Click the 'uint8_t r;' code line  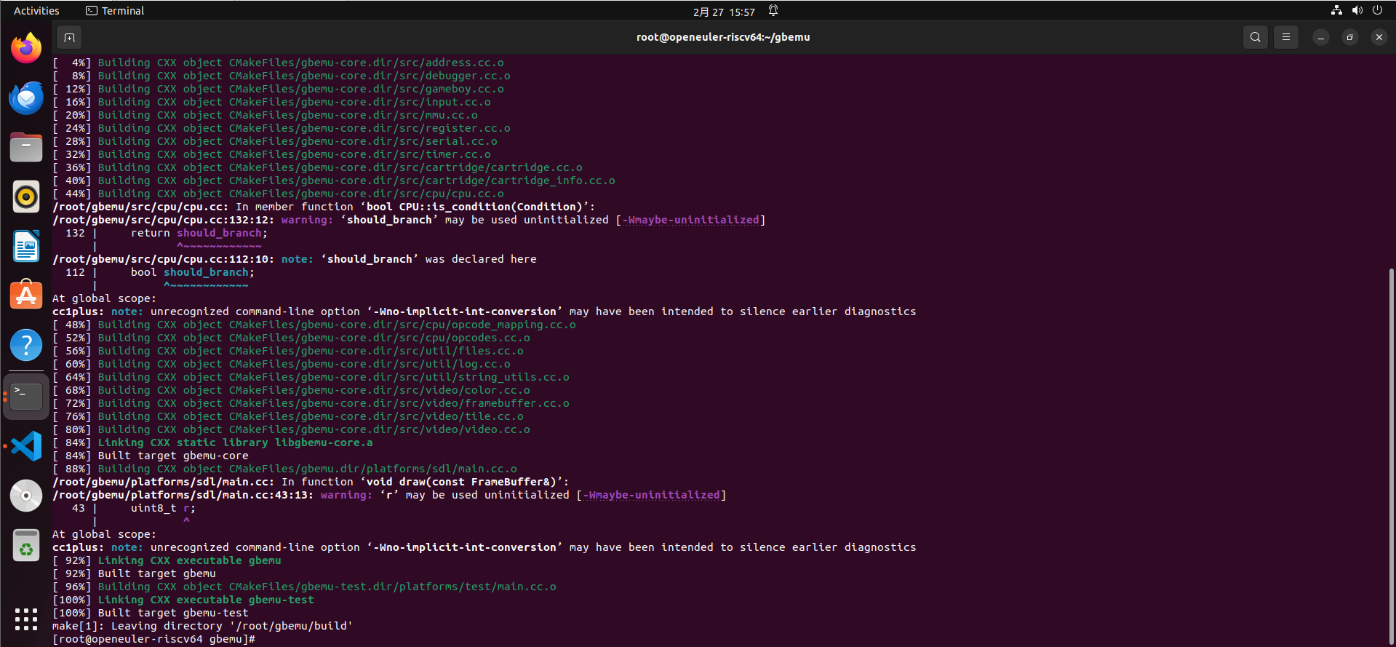pyautogui.click(x=163, y=508)
